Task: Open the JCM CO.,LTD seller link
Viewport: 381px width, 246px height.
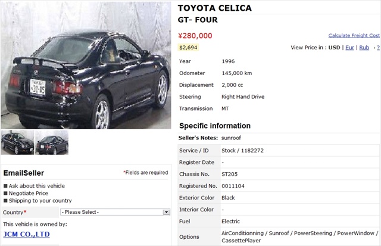Action: coord(26,234)
